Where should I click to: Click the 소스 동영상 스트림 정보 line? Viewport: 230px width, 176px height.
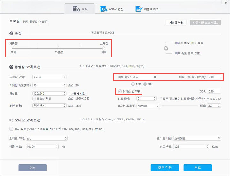pyautogui.click(x=112, y=66)
